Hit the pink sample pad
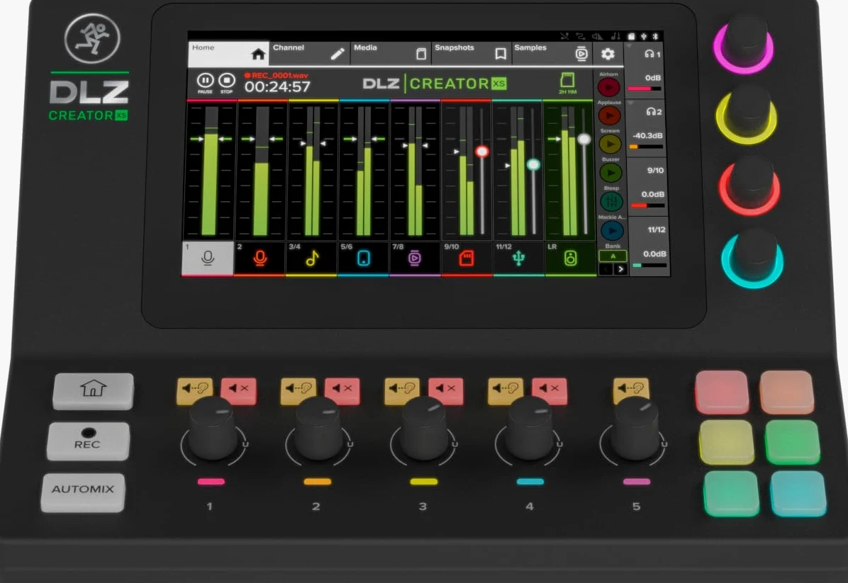The width and height of the screenshot is (848, 583). click(722, 392)
